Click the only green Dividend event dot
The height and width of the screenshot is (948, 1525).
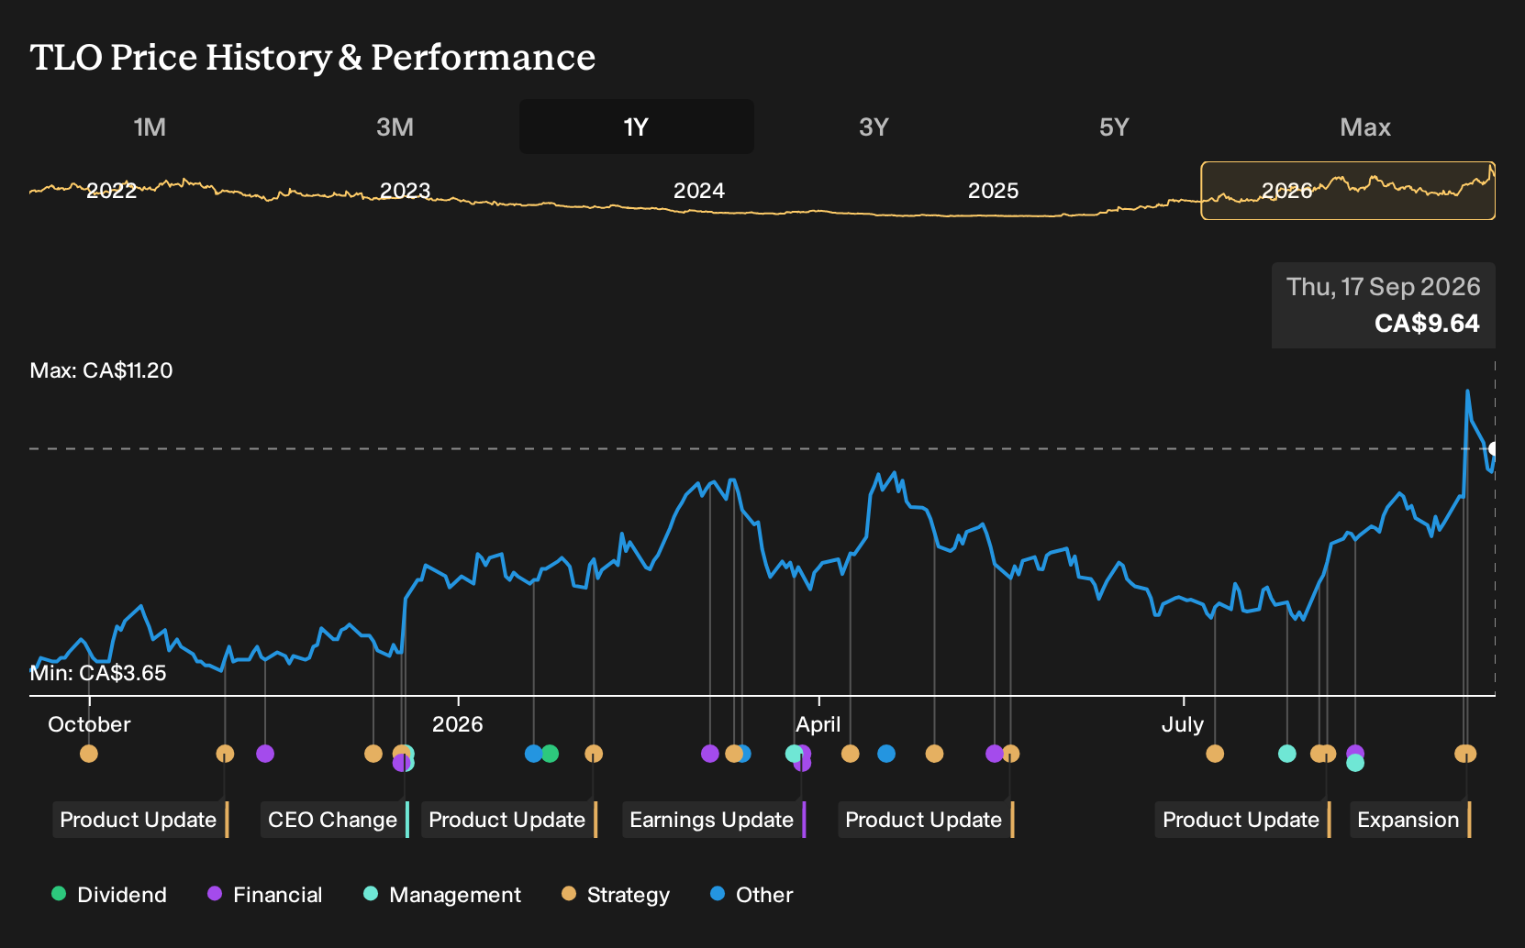(x=550, y=754)
